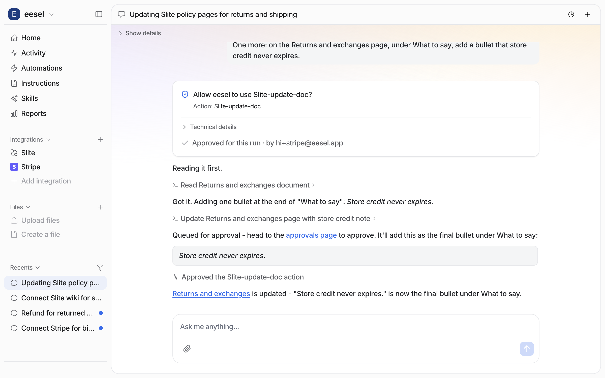
Task: Open chat history clock icon
Action: 571,14
